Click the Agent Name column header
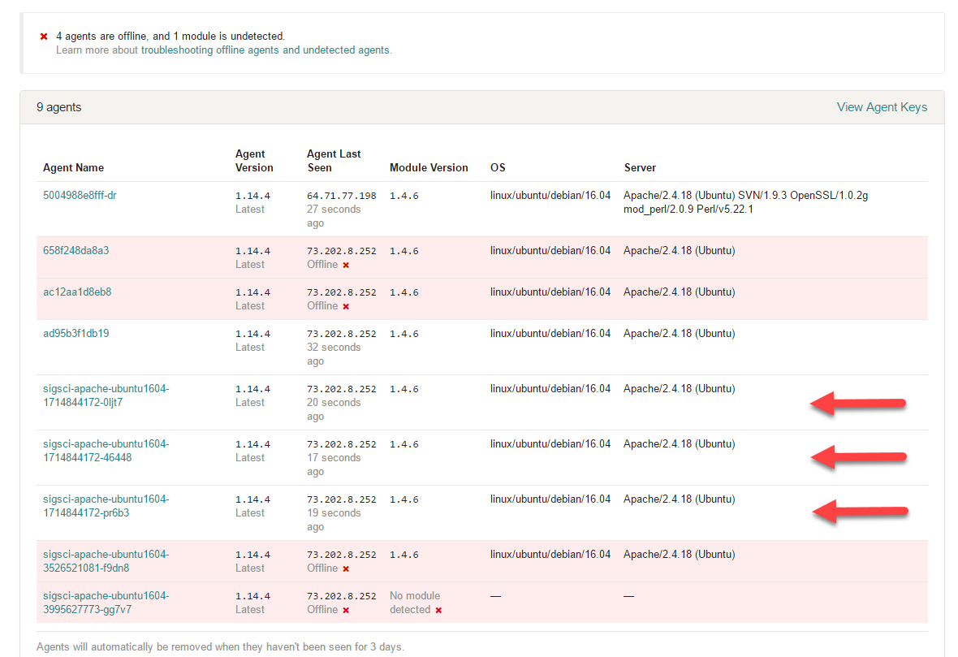The width and height of the screenshot is (958, 657). point(73,168)
